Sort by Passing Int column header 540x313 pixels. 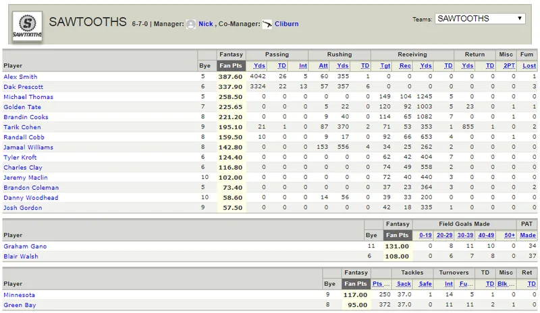pos(303,65)
